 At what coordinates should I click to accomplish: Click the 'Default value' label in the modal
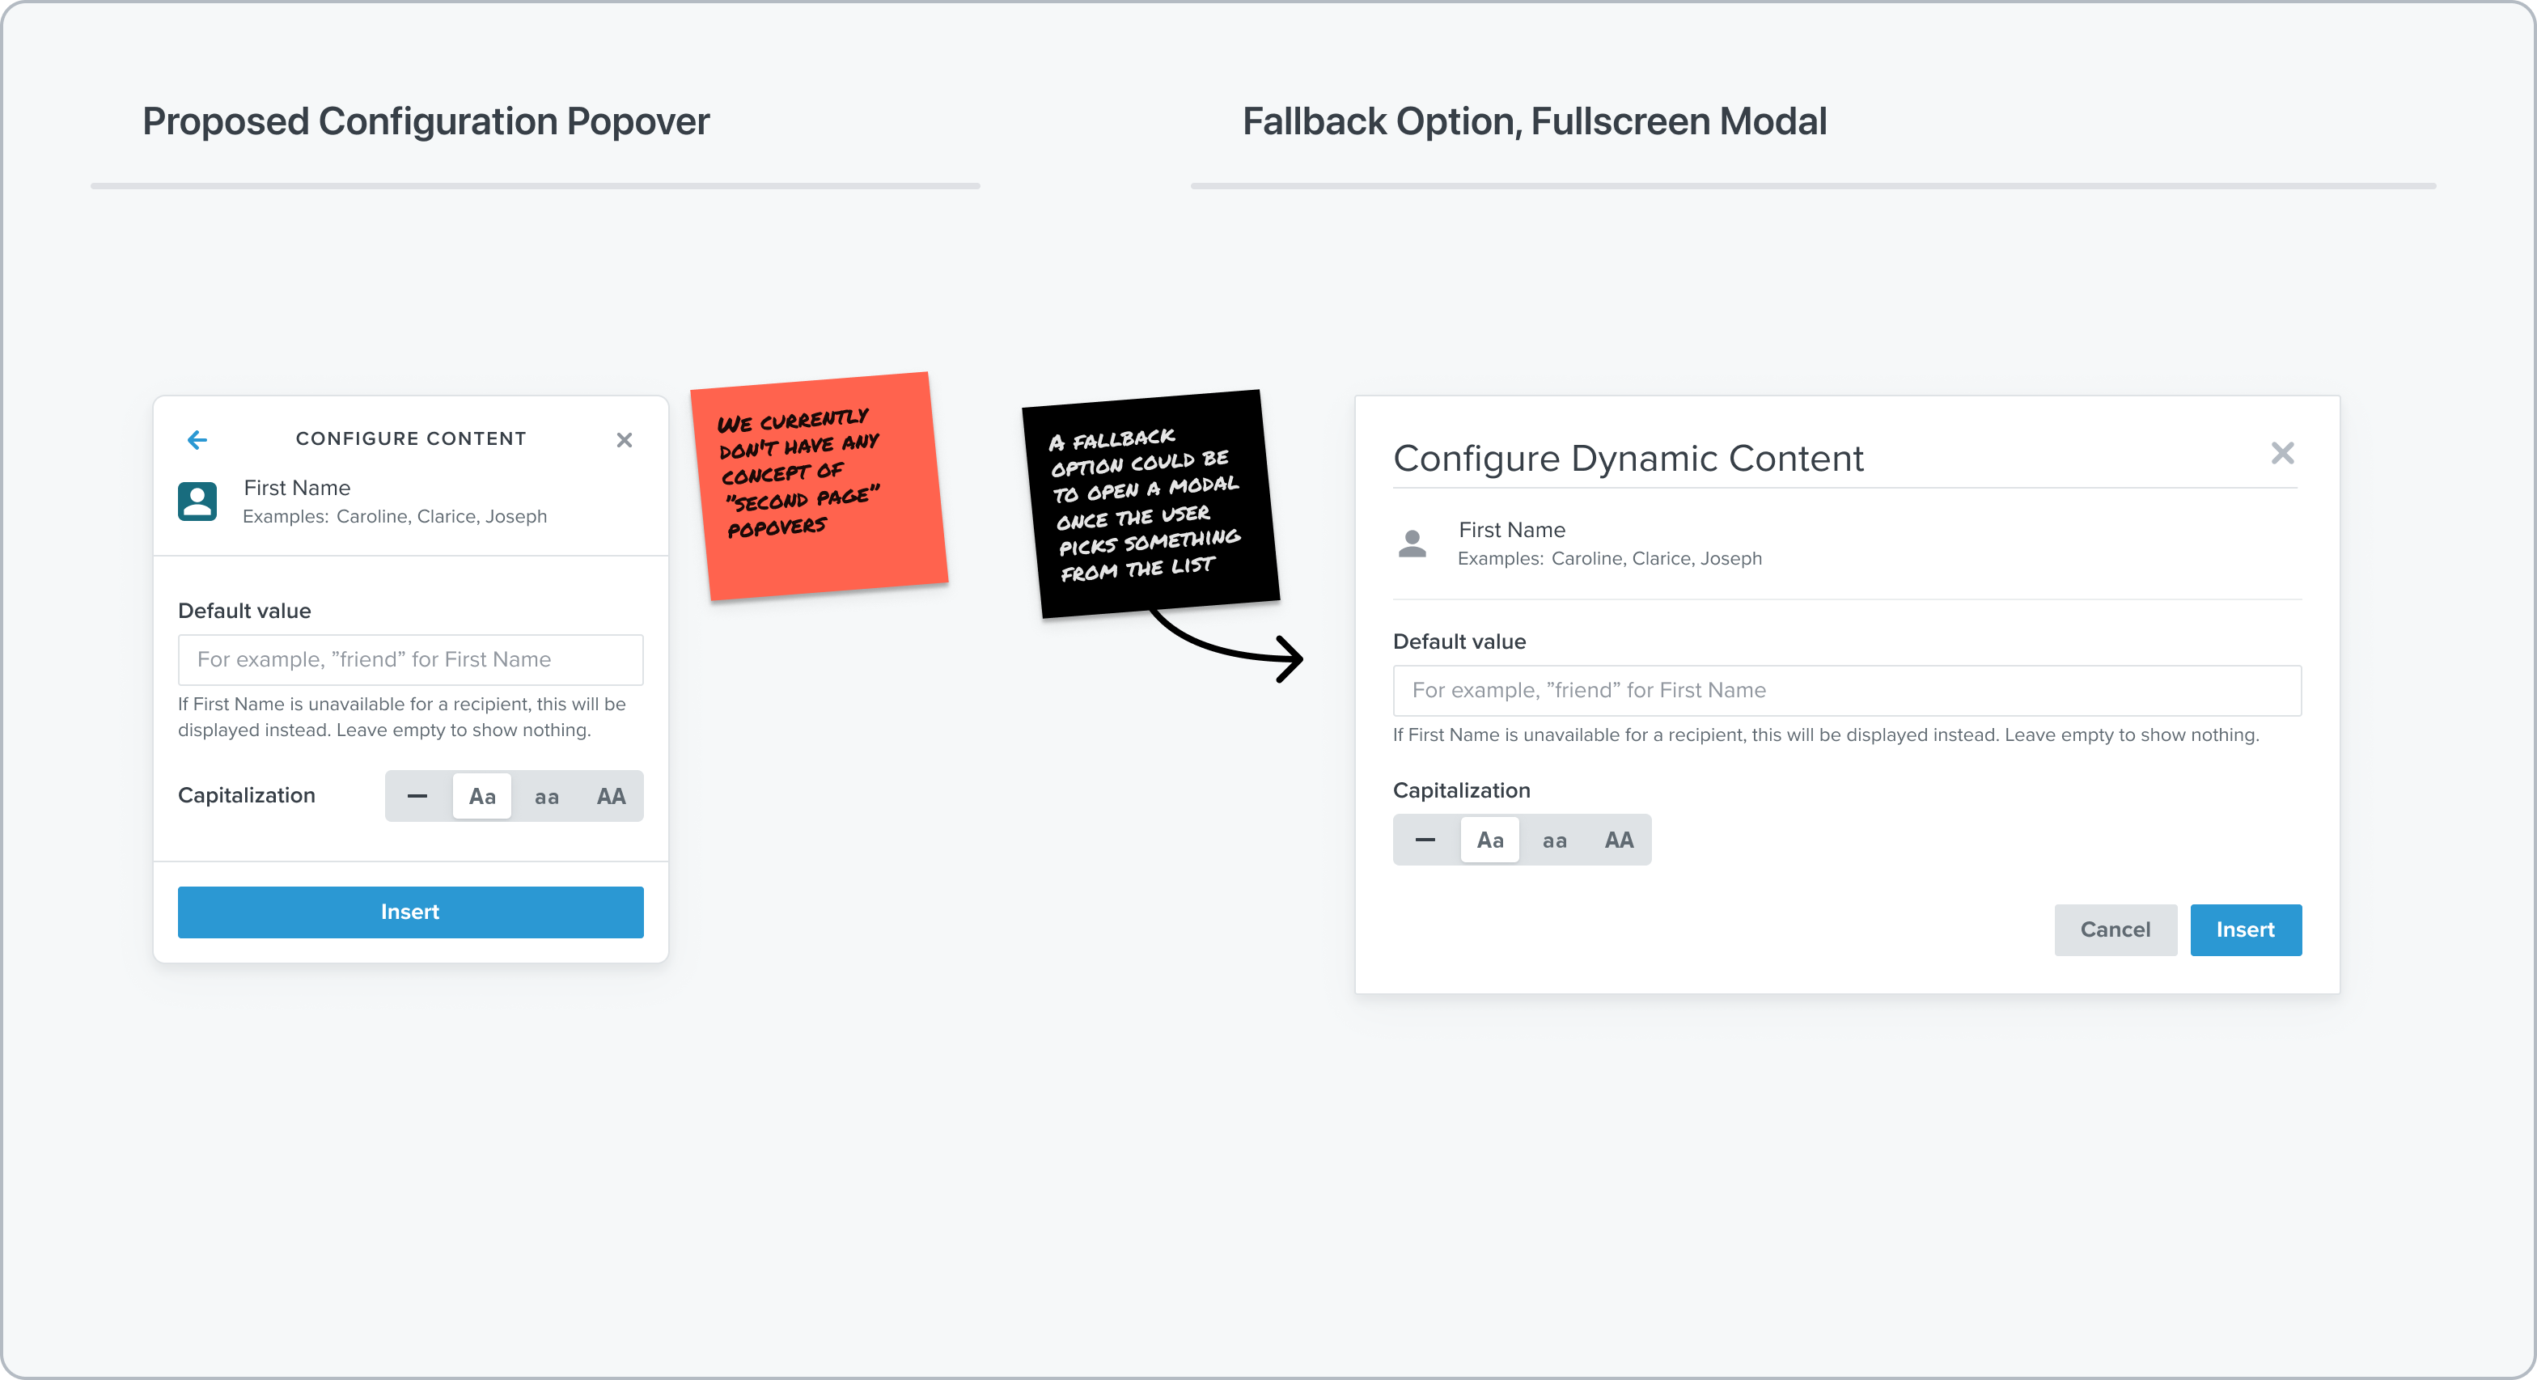tap(1459, 641)
